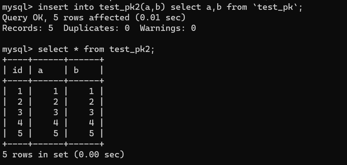
Task: Click the 'a' column value in row 2
Action: coord(55,102)
